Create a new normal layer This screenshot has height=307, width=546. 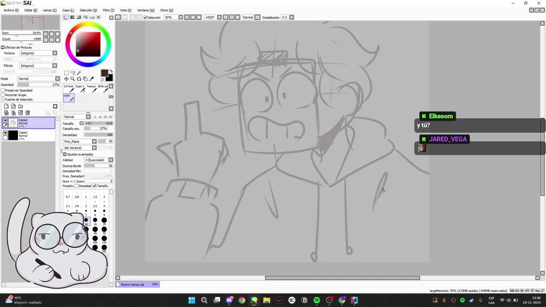click(x=6, y=106)
